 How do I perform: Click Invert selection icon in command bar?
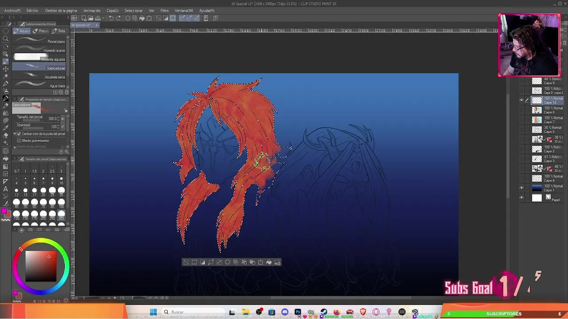point(166,18)
